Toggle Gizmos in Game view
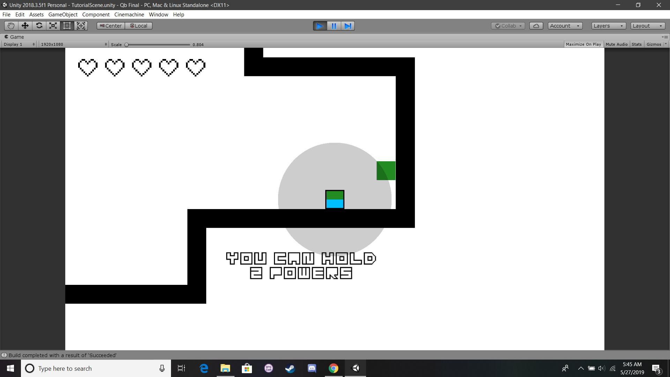This screenshot has width=670, height=377. point(654,44)
